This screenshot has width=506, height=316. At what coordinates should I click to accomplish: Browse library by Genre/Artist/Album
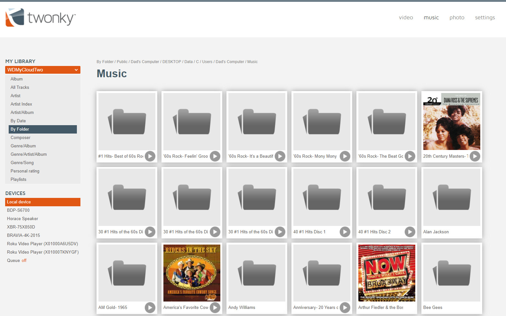[29, 154]
